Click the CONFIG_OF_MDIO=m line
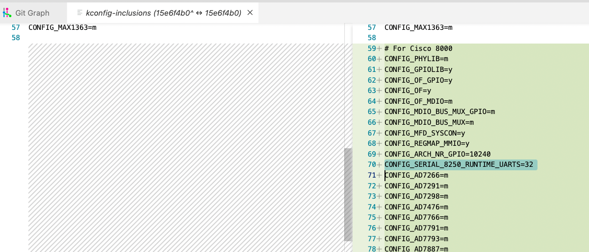The height and width of the screenshot is (252, 589). point(418,101)
